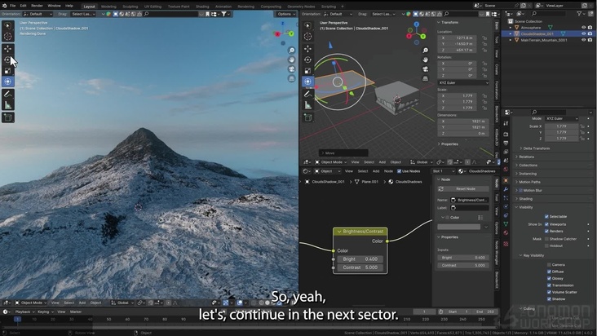Select the Transform tool in left viewport
Screen dimensions: 597x336
tap(7, 82)
